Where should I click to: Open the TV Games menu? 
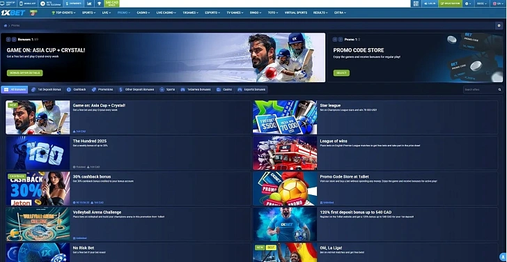coord(235,13)
